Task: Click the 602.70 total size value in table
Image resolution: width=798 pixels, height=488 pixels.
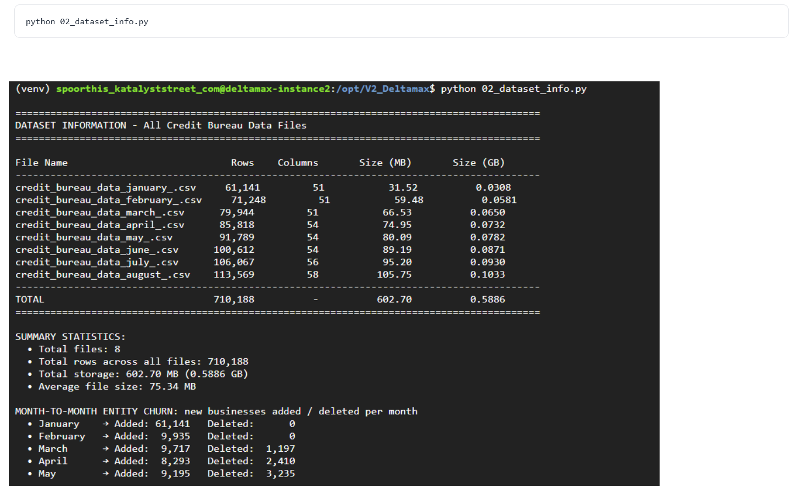Action: click(x=394, y=300)
